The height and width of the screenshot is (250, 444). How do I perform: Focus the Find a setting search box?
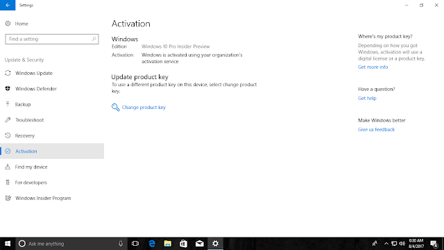52,39
